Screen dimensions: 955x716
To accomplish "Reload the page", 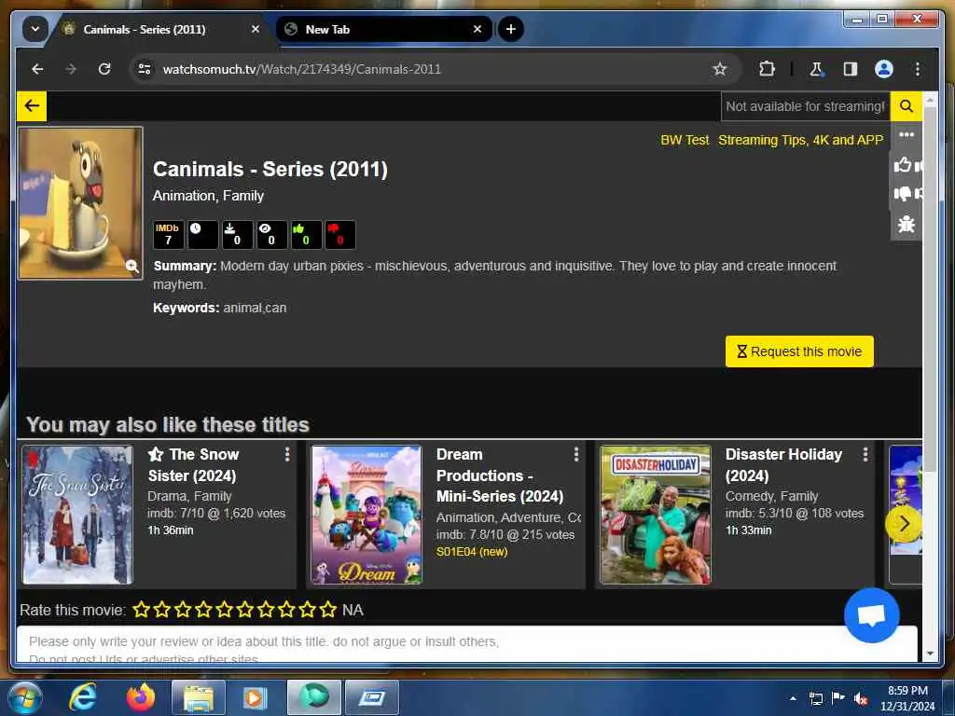I will pos(104,69).
